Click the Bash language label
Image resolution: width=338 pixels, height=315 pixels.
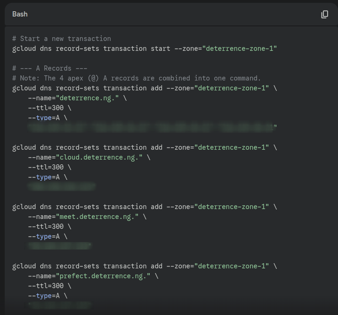[20, 14]
